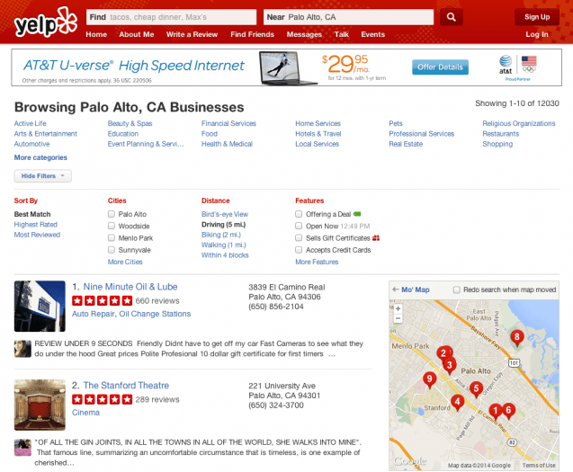Click the Sign Up button
Viewport: 573px width, 472px height.
click(x=537, y=17)
